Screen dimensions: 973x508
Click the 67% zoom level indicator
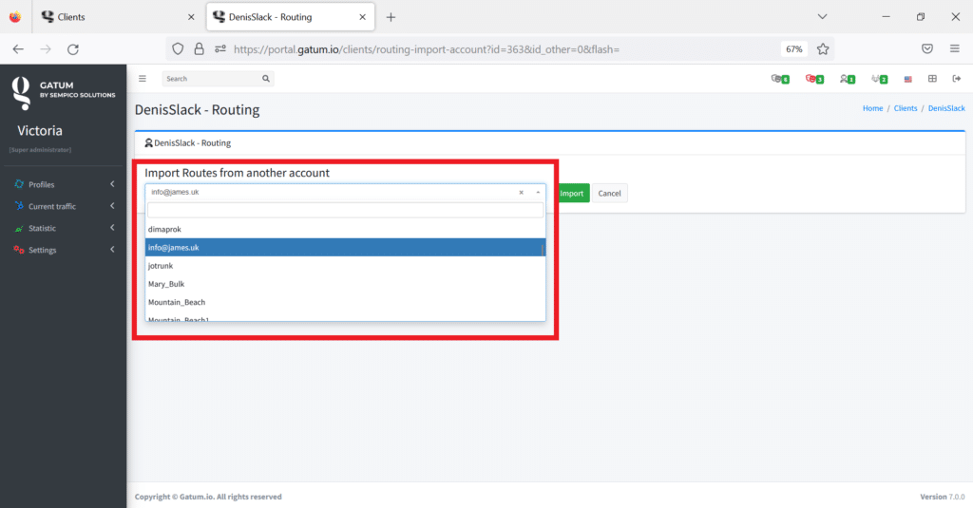(794, 49)
